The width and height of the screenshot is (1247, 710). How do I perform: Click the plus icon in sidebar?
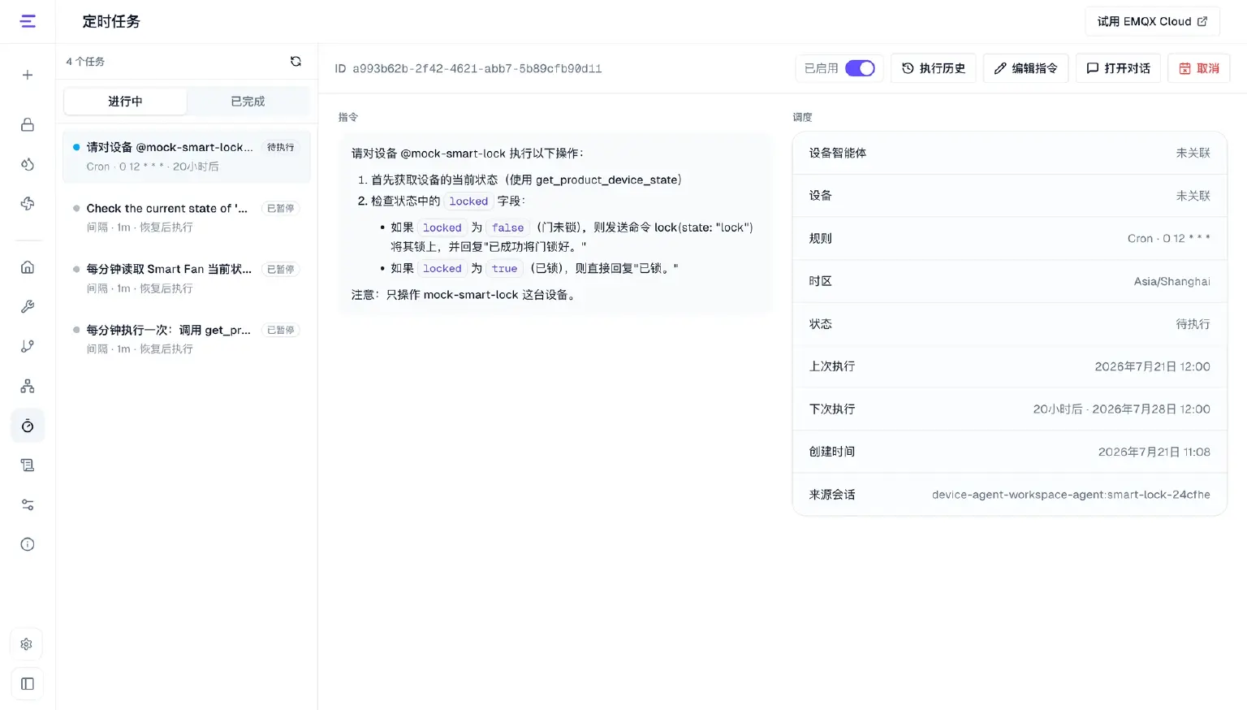coord(28,75)
